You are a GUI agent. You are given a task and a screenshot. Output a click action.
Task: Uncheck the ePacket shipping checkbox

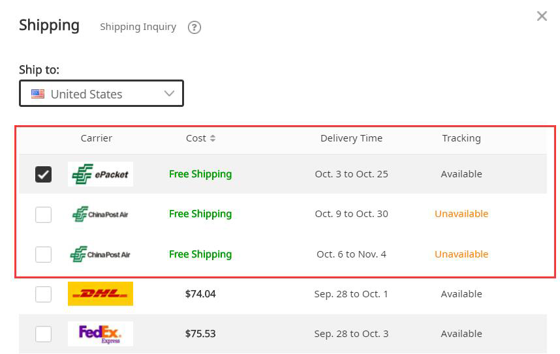[x=43, y=174]
